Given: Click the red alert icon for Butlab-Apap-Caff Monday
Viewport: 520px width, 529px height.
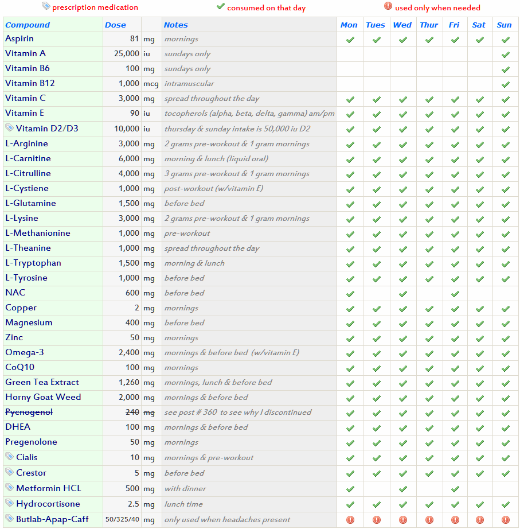Looking at the screenshot, I should [350, 520].
